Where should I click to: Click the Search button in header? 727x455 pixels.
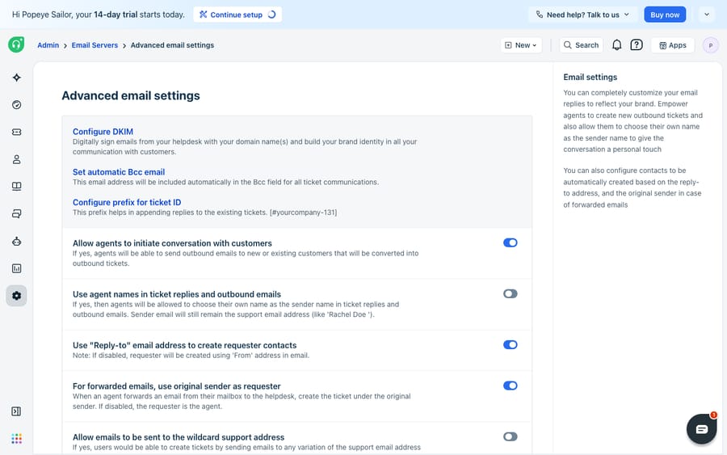point(581,45)
